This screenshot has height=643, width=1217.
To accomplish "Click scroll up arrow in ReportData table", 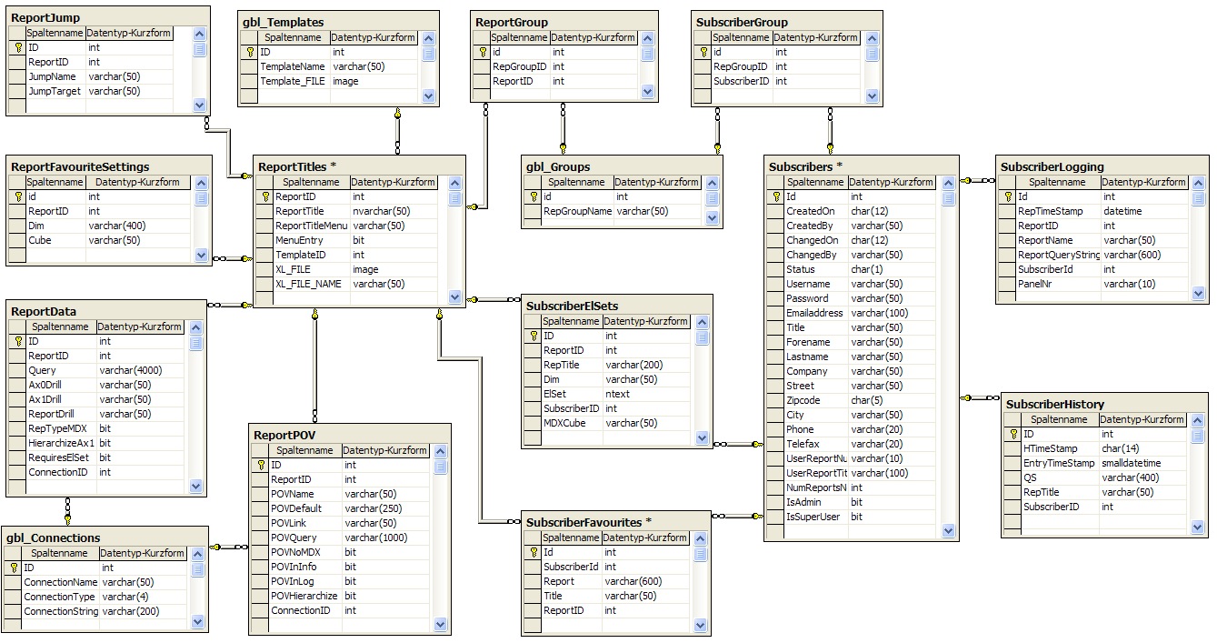I will pos(195,327).
